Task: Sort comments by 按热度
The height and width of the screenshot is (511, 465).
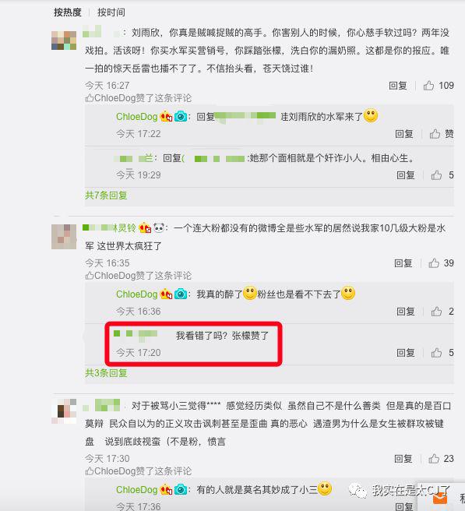Action: (x=68, y=12)
